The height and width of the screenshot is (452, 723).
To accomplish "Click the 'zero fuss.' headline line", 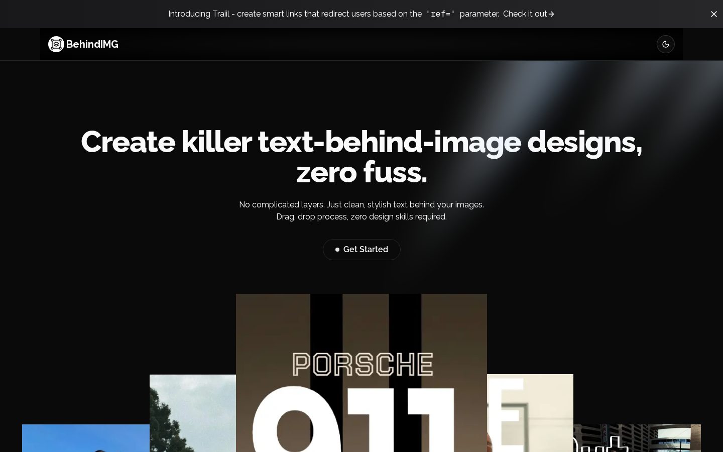I will pyautogui.click(x=361, y=172).
